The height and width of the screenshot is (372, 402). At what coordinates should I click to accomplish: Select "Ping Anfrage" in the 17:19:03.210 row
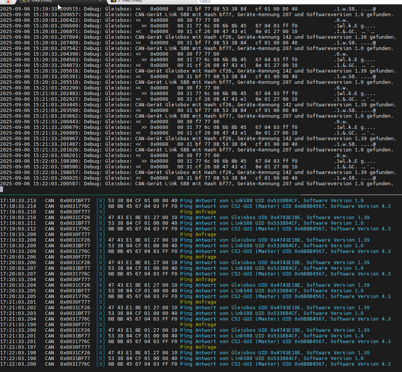pos(198,212)
